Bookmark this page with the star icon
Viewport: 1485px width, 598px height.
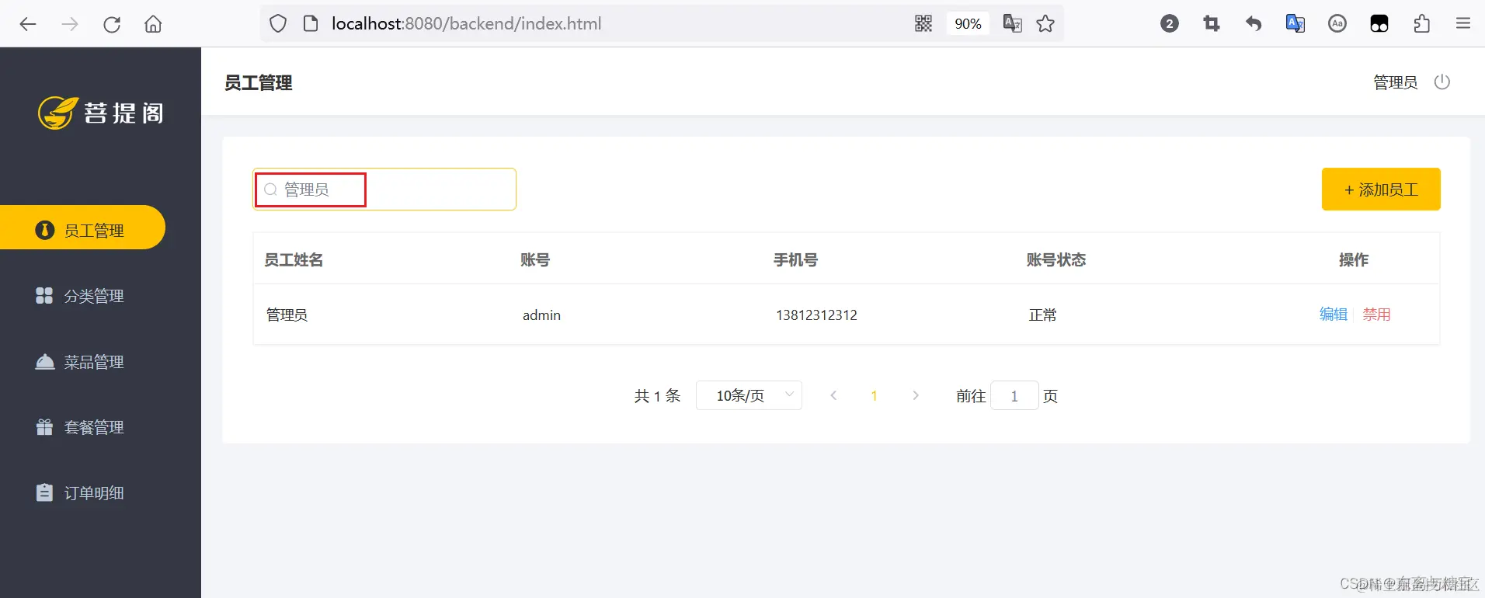coord(1045,24)
